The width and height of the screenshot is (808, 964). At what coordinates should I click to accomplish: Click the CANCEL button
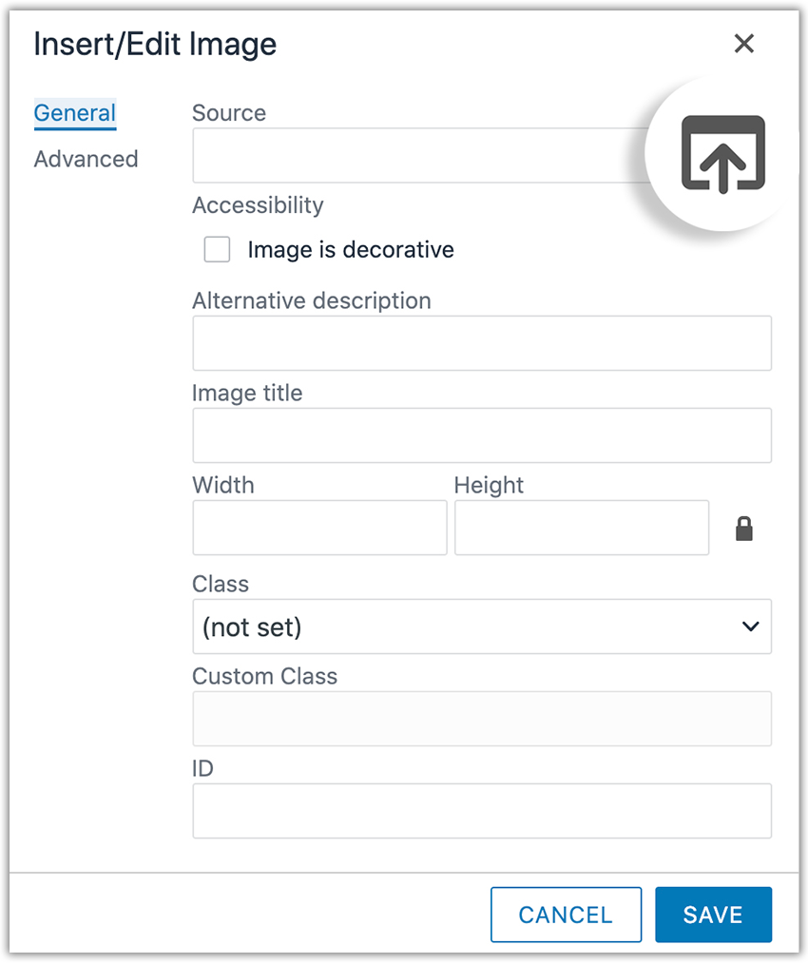[566, 915]
